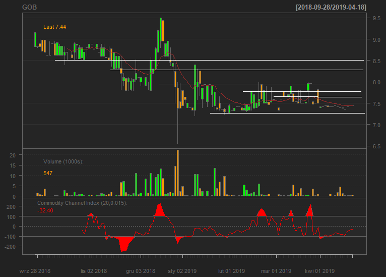Screen dimensions: 386x277
Task: Click the 7.5 price axis label
Action: [376, 104]
